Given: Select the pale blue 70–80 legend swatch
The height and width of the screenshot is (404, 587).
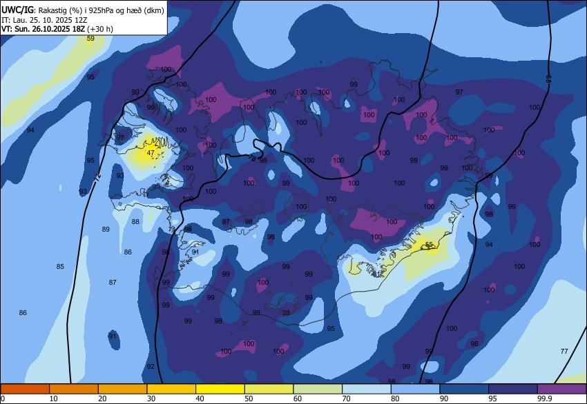Looking at the screenshot, I should pyautogui.click(x=367, y=389).
